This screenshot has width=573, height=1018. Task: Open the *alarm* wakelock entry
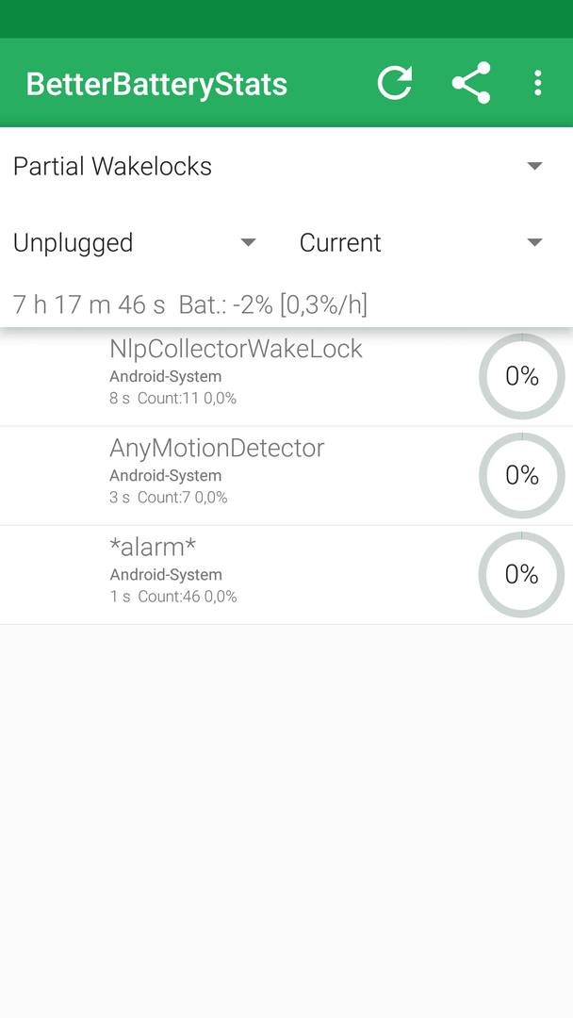(x=286, y=575)
